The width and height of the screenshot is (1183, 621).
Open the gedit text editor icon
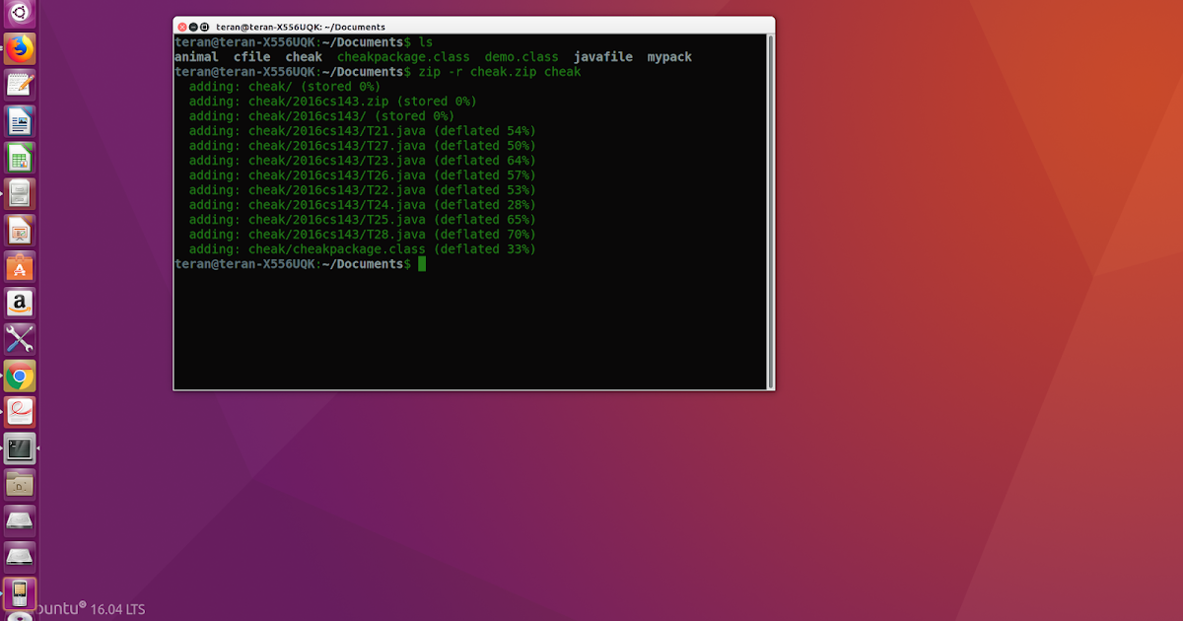pyautogui.click(x=20, y=86)
